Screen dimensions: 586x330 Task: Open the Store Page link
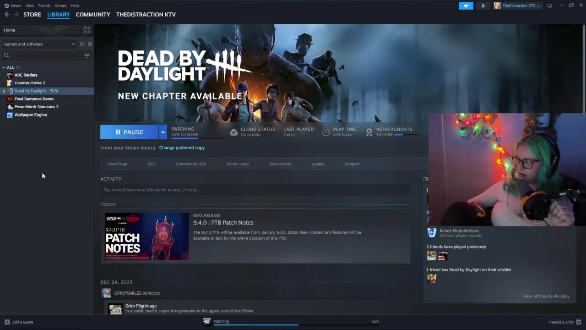click(x=117, y=164)
